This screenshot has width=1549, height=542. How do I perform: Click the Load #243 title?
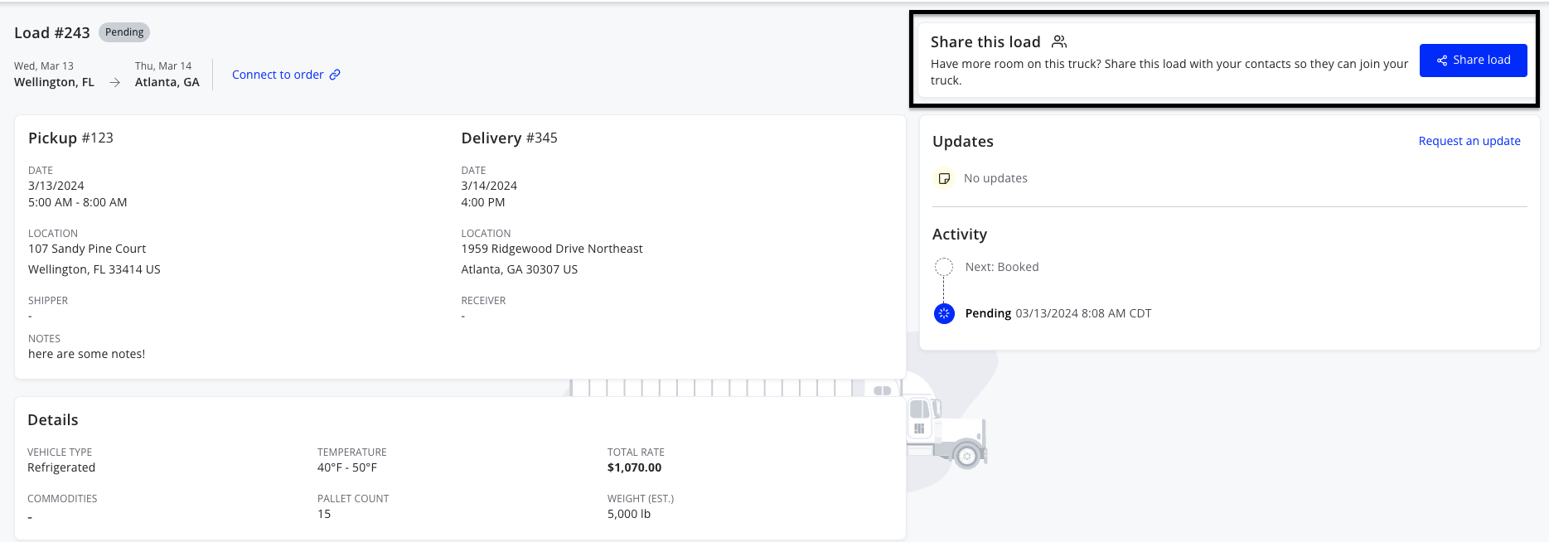(52, 33)
